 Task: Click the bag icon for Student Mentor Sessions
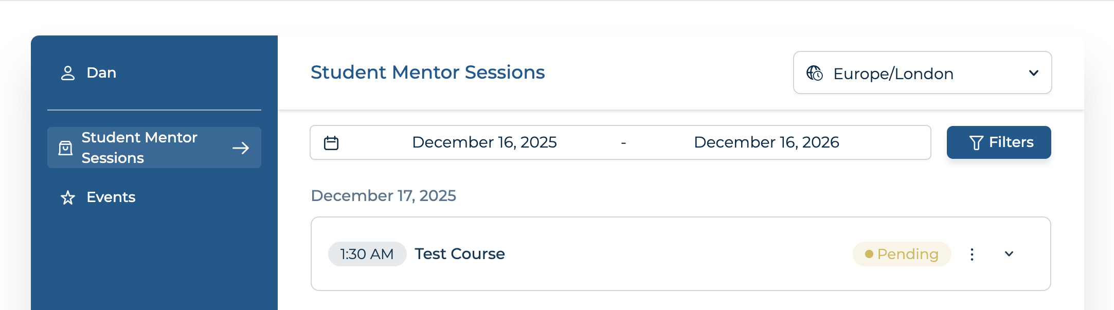pos(65,148)
